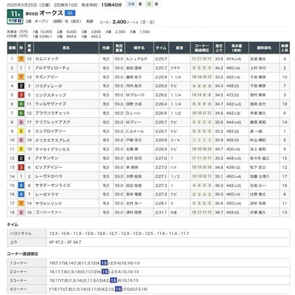Click the コーナー通過順位 section heading
This screenshot has height=295, width=295.
pos(22,254)
